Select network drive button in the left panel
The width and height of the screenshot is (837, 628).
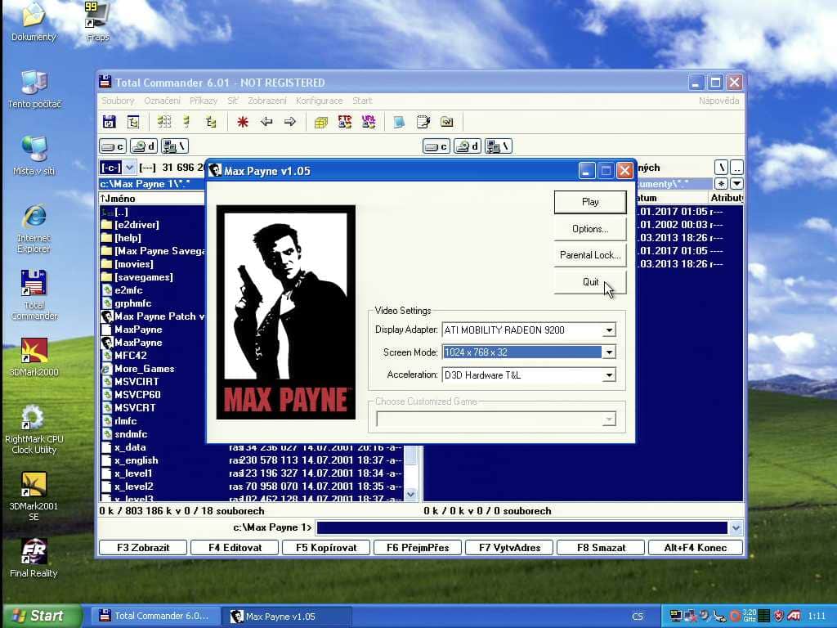point(175,146)
